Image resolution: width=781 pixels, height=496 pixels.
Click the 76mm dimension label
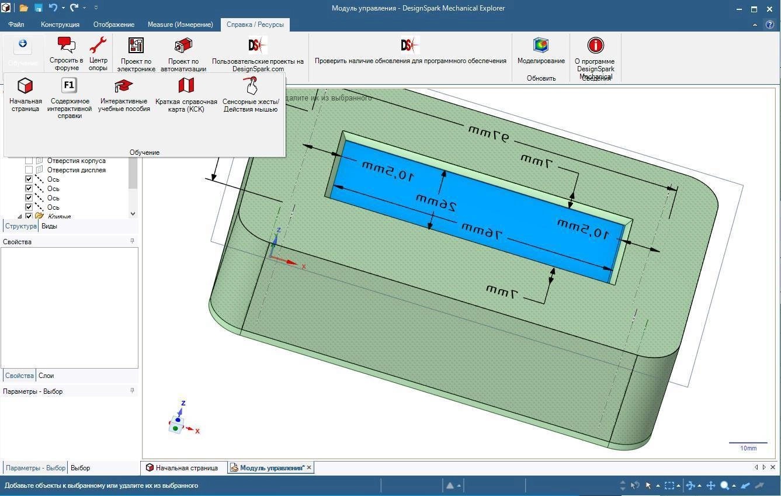pyautogui.click(x=481, y=231)
